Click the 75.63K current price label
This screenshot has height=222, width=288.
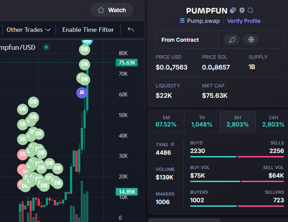127,63
